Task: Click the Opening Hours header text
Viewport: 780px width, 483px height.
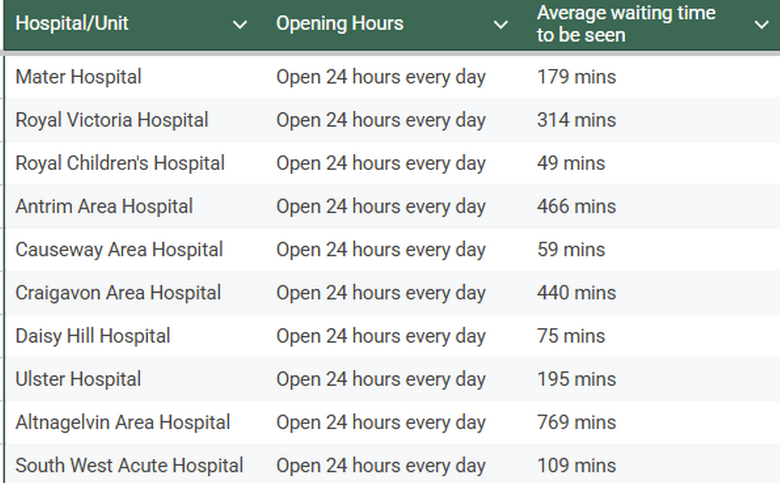Action: [339, 23]
